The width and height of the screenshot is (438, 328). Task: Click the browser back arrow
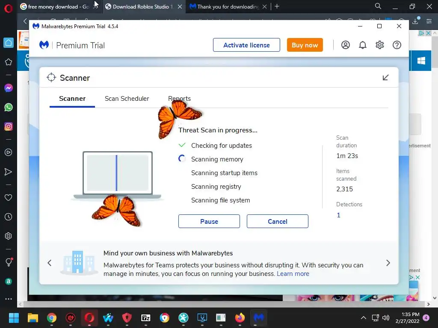pyautogui.click(x=25, y=21)
